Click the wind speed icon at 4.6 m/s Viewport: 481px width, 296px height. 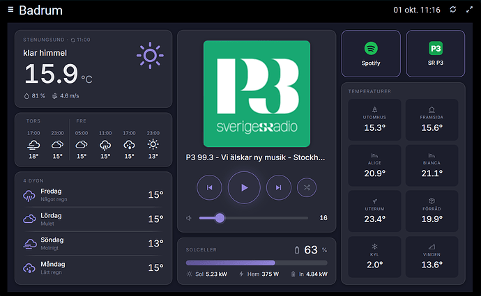point(54,96)
